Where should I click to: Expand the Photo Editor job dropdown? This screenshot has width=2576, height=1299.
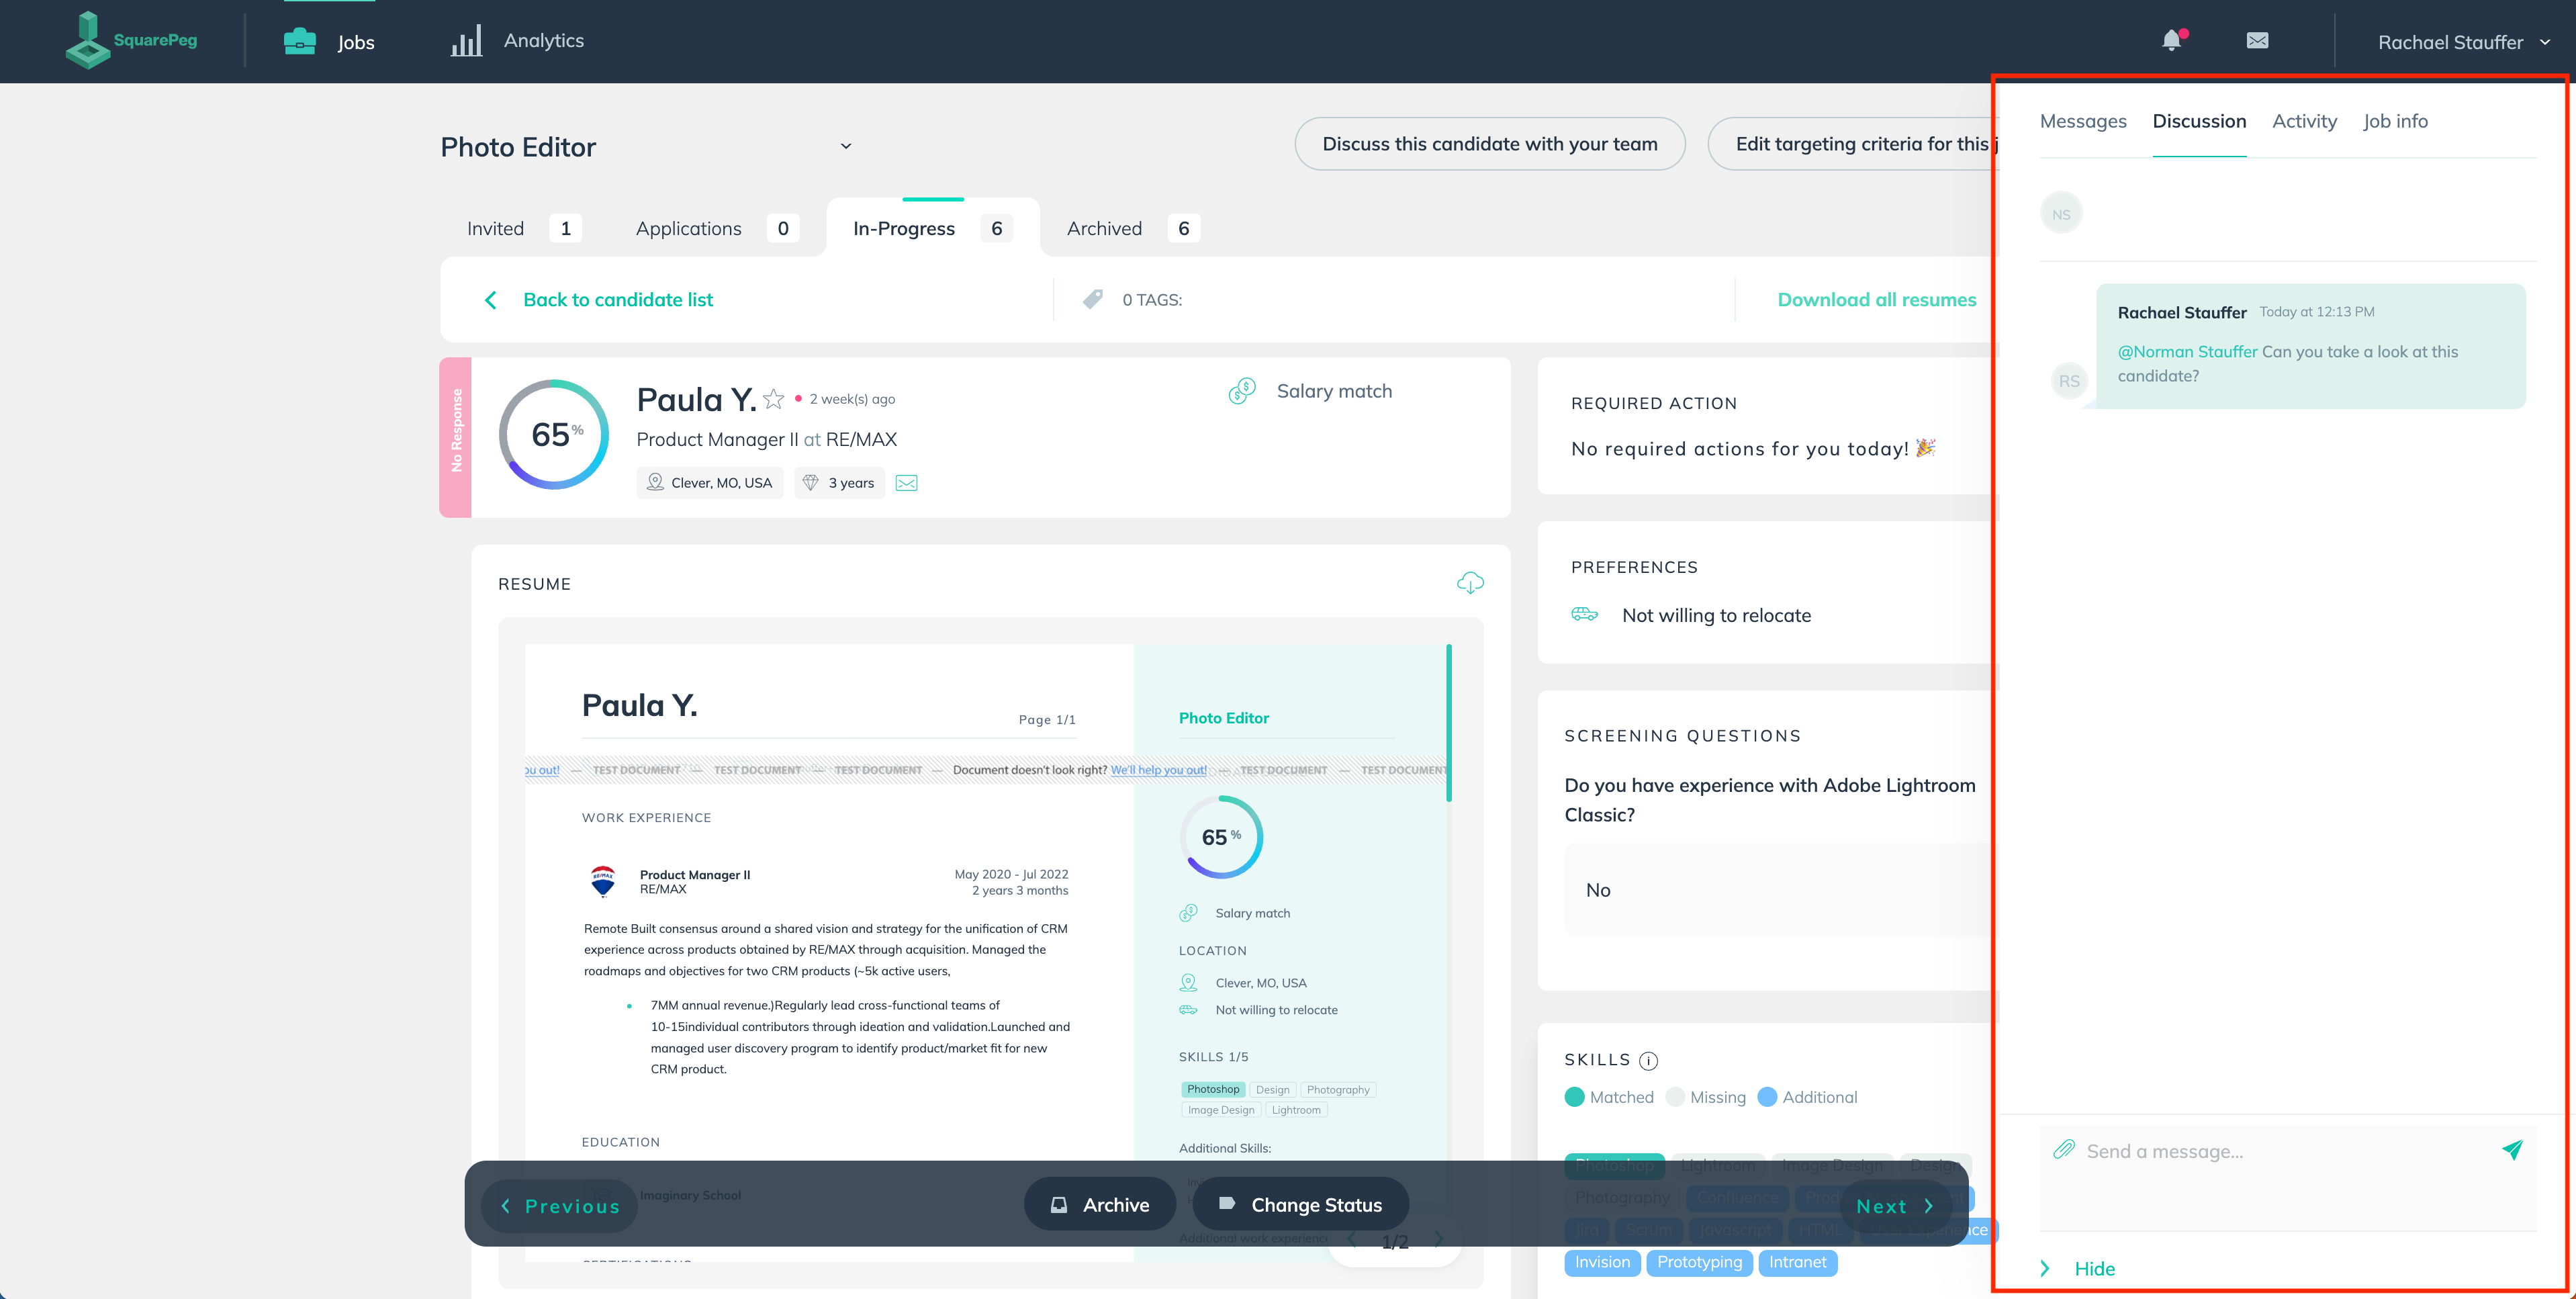846,146
